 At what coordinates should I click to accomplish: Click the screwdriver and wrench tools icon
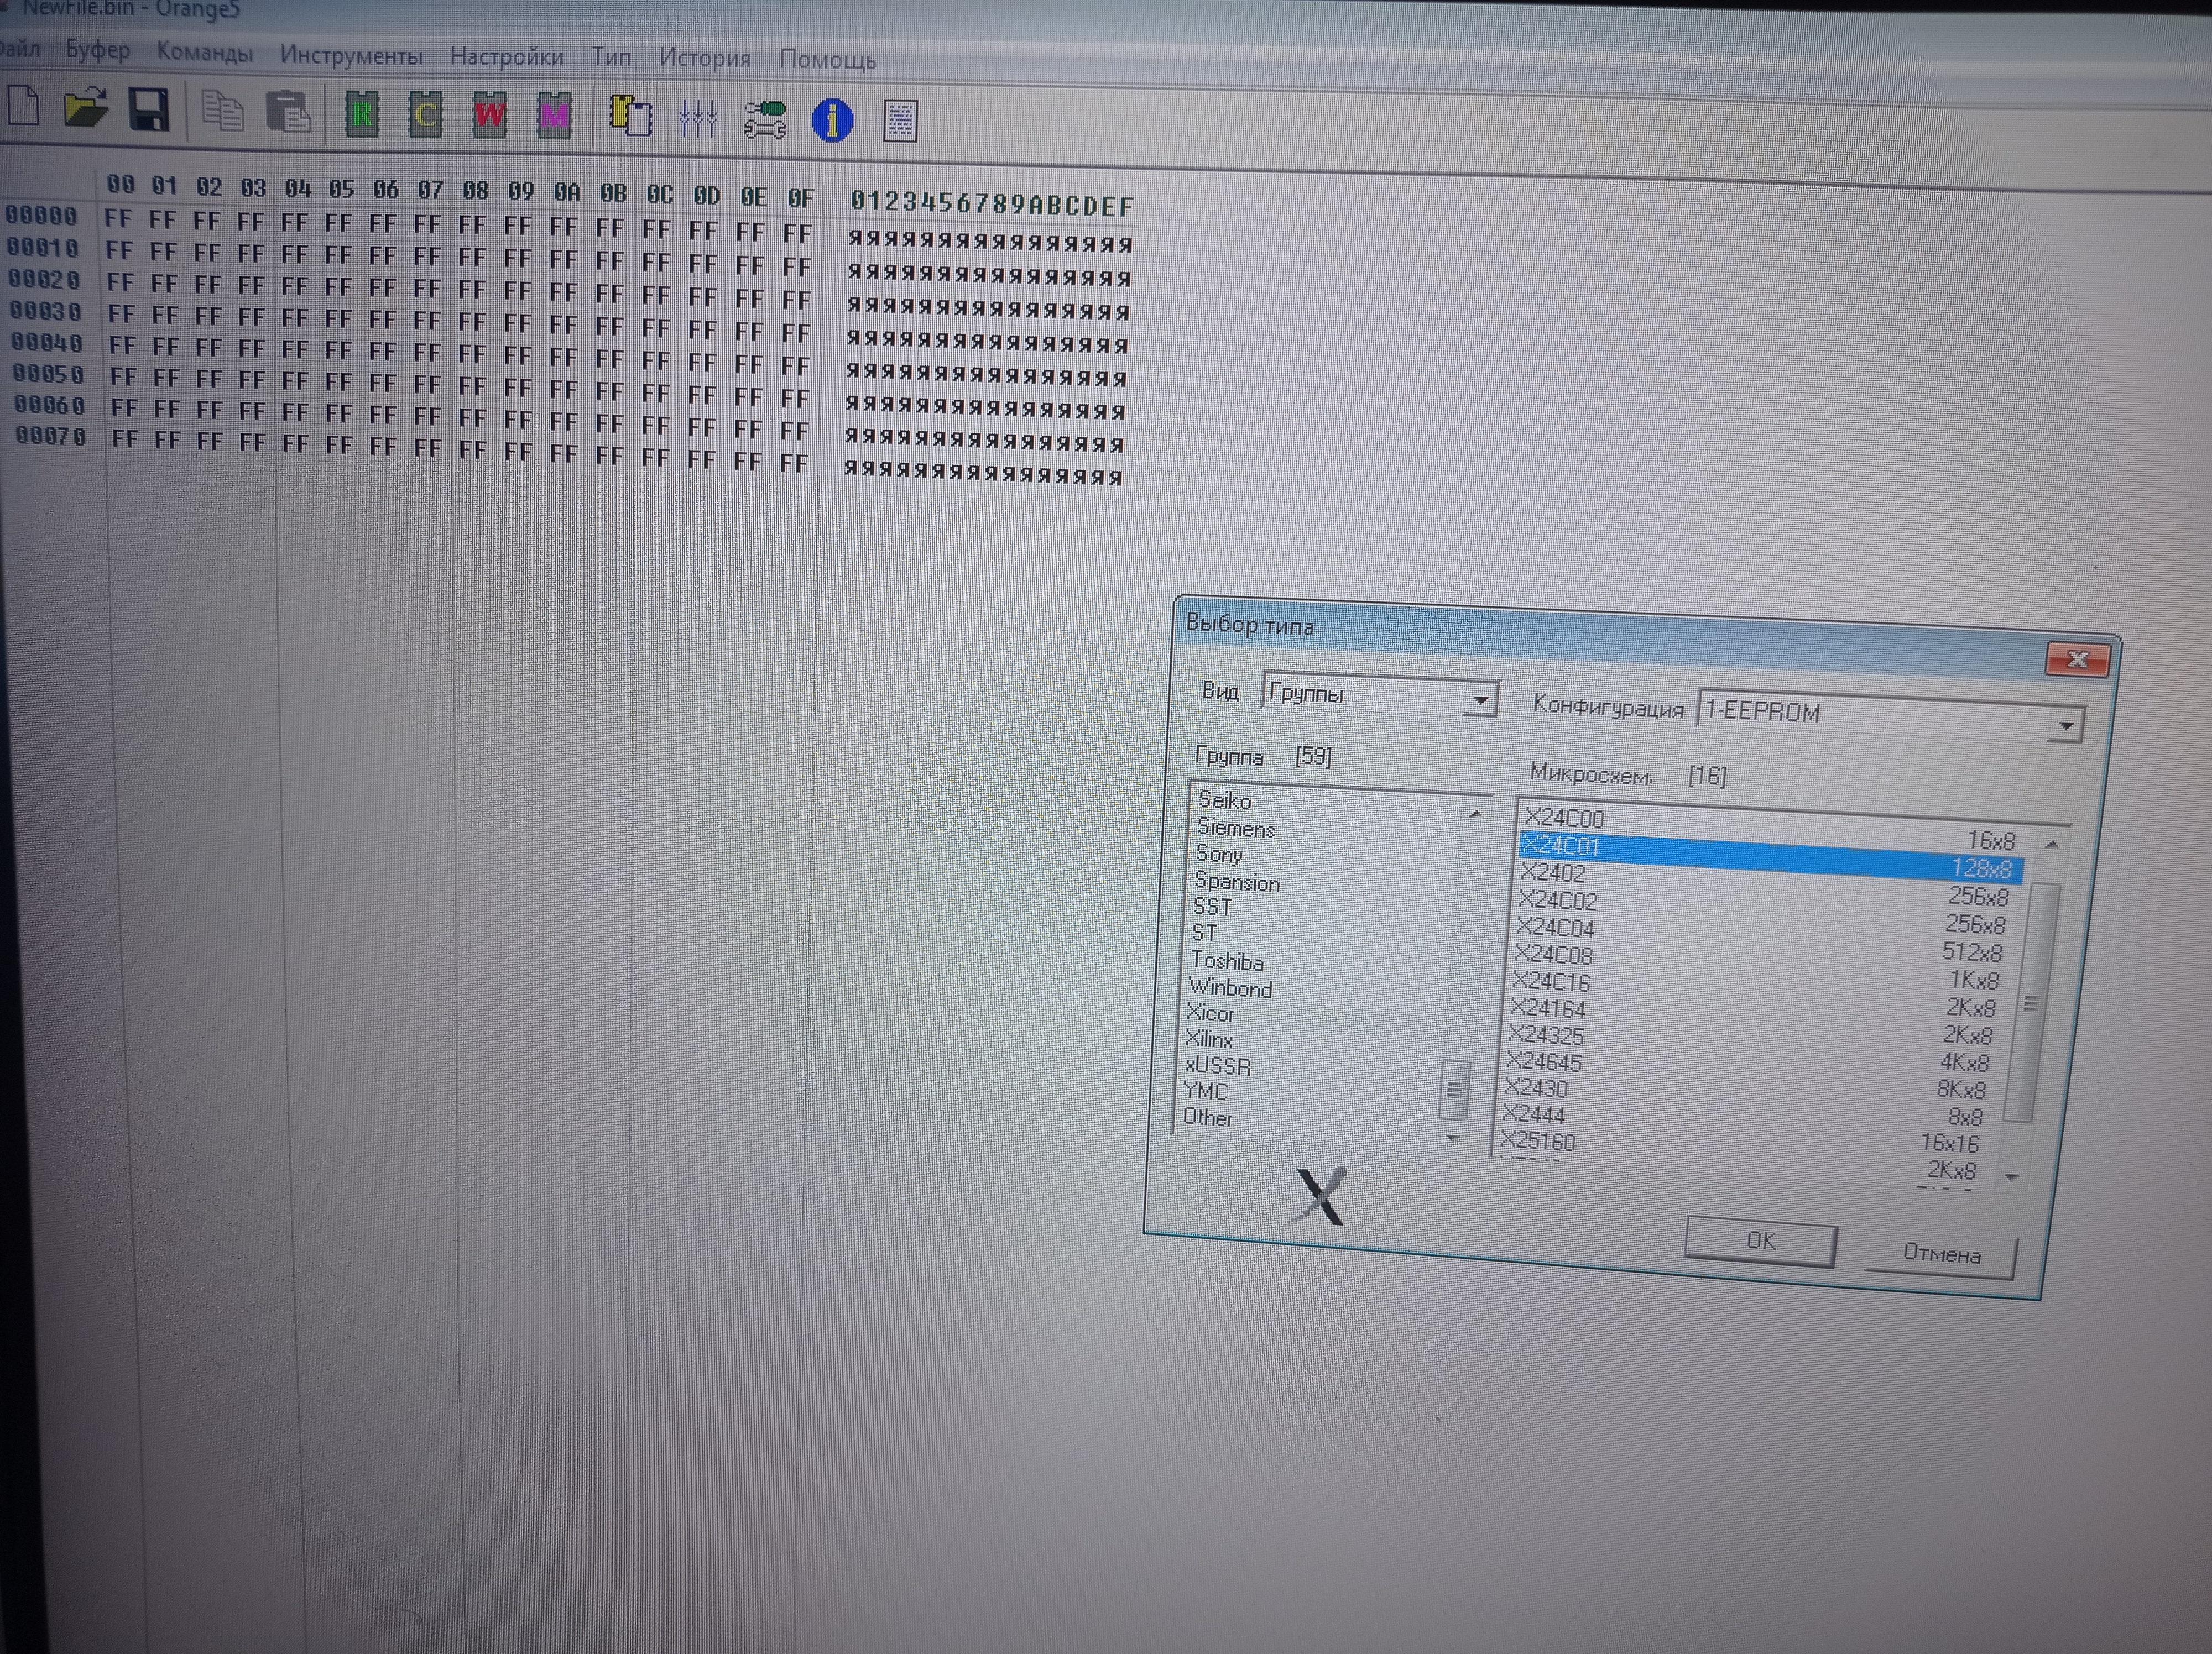(x=765, y=119)
